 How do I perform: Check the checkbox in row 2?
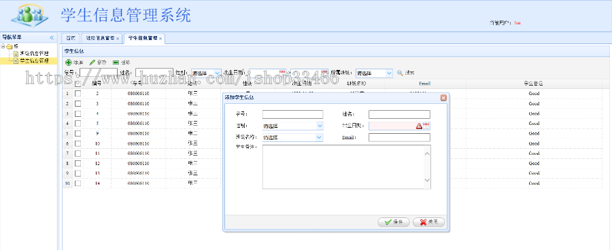(78, 103)
